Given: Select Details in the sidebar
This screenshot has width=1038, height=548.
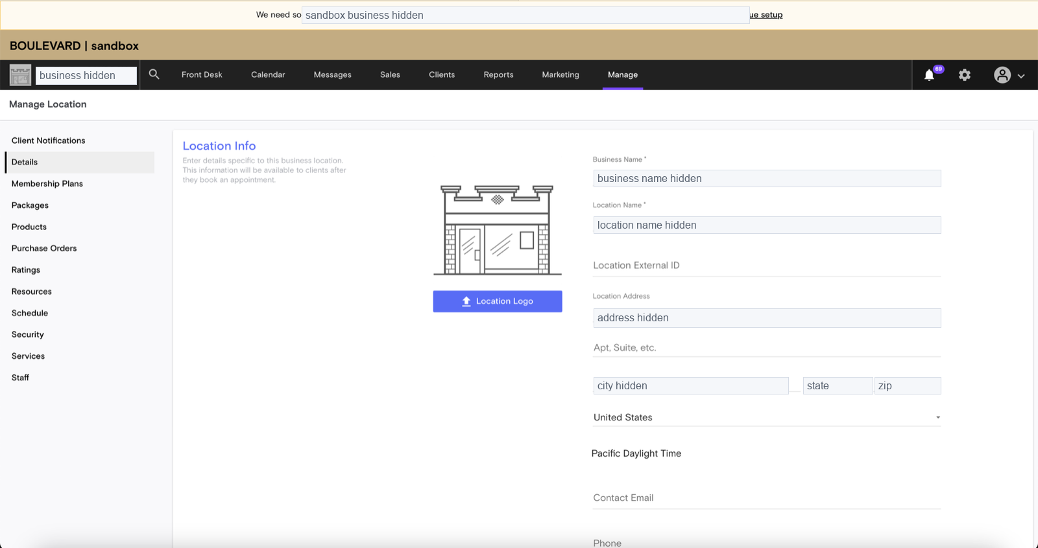Looking at the screenshot, I should tap(79, 162).
